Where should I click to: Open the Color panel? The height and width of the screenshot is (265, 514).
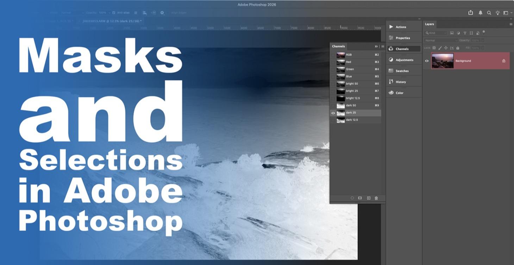click(x=404, y=93)
